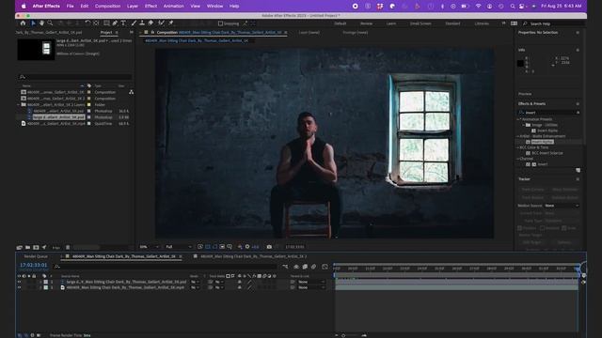Switch to the Render Queue tab
Screen dimensions: 602x338
coord(36,256)
